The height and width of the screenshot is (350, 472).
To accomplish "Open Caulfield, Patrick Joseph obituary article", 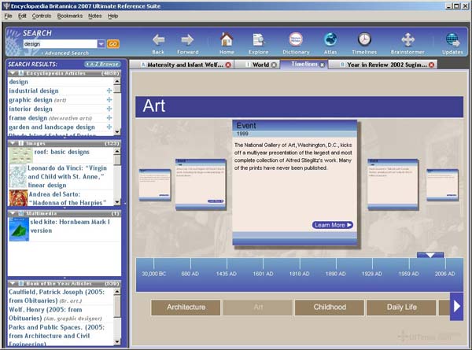I will pos(57,297).
